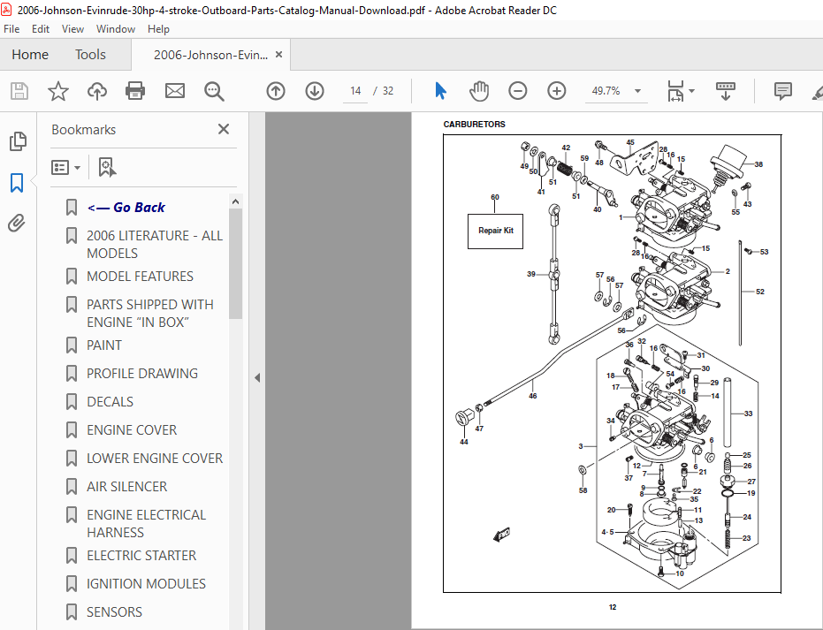823x630 pixels.
Task: Open the '2006 LITERATURE - ALL MODELS' bookmark
Action: tap(155, 245)
